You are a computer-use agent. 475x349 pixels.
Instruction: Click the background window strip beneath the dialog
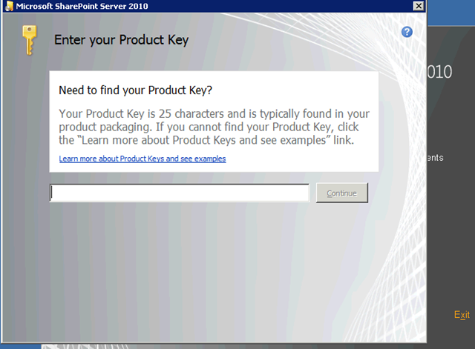pos(223,345)
